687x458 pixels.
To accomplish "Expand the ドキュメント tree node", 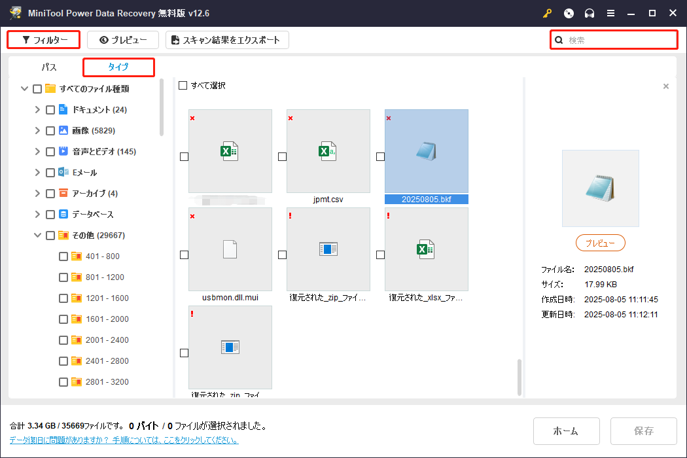I will (37, 109).
